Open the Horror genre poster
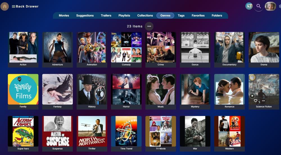 click(126, 89)
